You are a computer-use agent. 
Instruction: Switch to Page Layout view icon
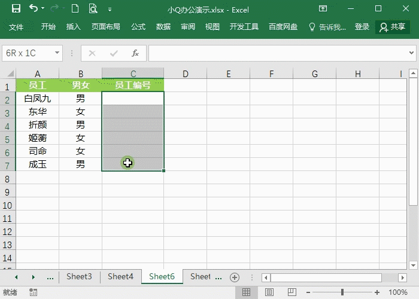coord(269,292)
